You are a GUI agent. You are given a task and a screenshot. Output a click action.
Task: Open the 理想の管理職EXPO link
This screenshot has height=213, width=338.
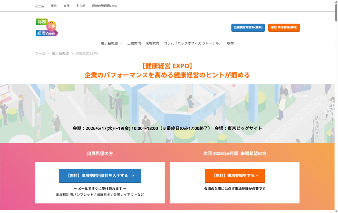click(x=105, y=6)
